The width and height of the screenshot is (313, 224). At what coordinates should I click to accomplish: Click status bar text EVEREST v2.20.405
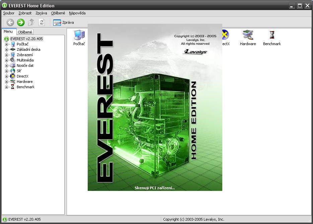click(24, 219)
